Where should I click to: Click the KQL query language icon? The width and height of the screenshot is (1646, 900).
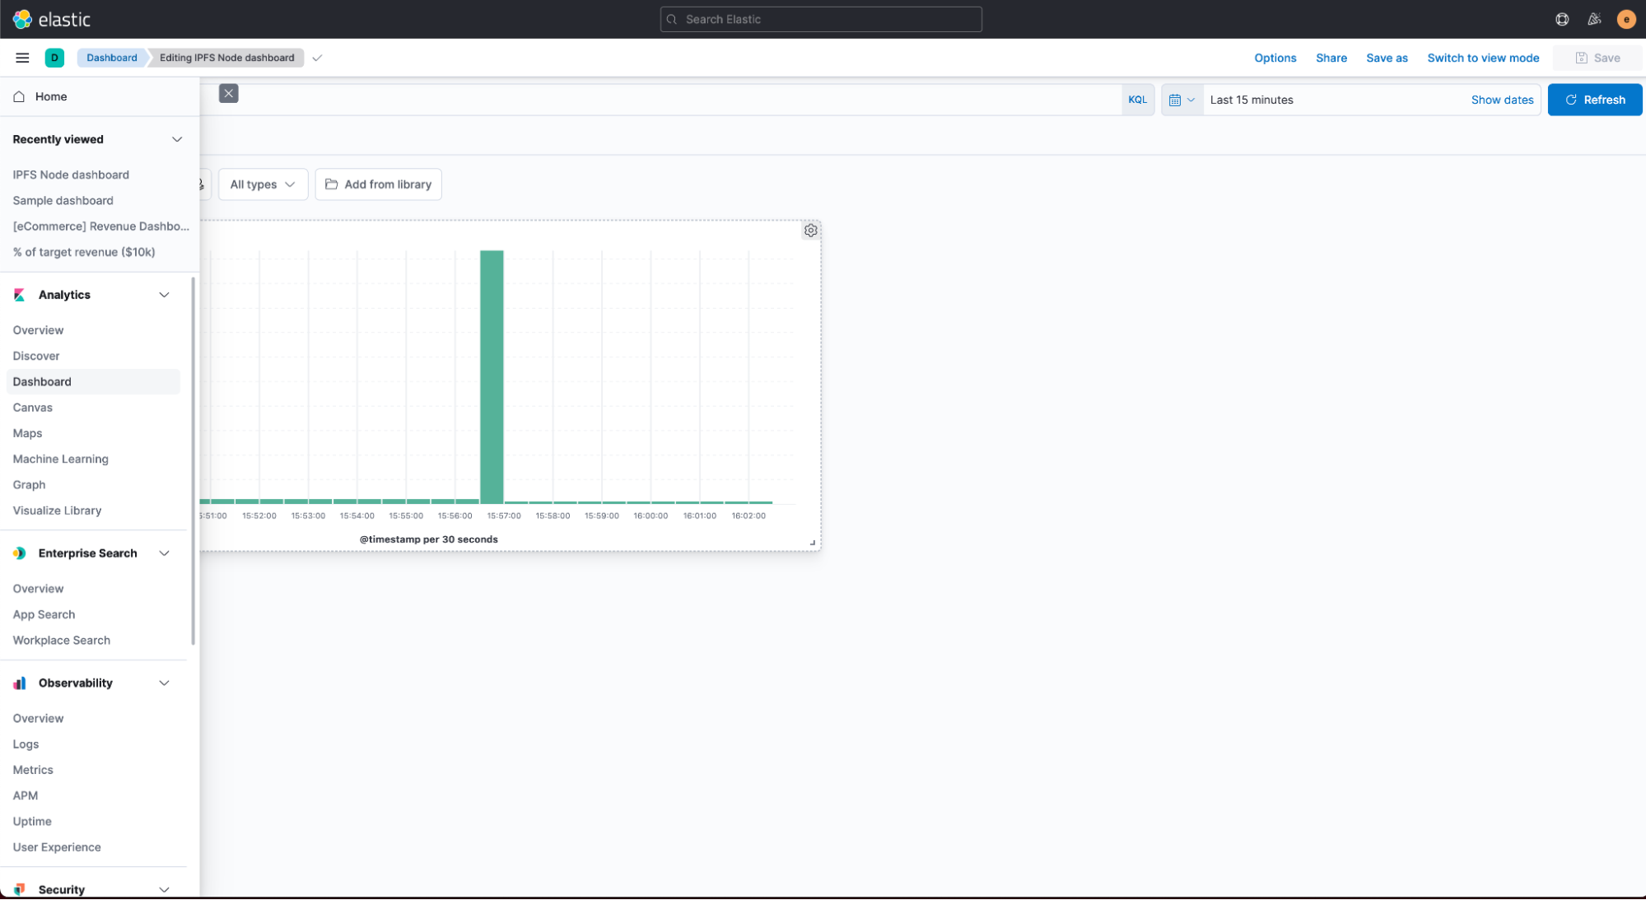click(x=1138, y=100)
